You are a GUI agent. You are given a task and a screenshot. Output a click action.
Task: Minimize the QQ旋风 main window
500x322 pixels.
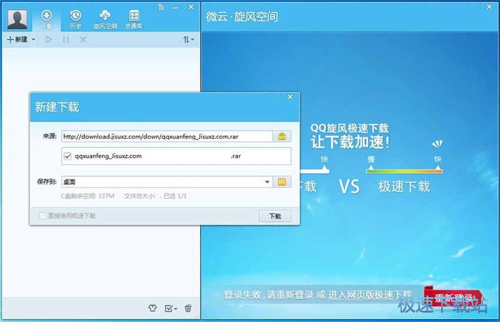[175, 6]
